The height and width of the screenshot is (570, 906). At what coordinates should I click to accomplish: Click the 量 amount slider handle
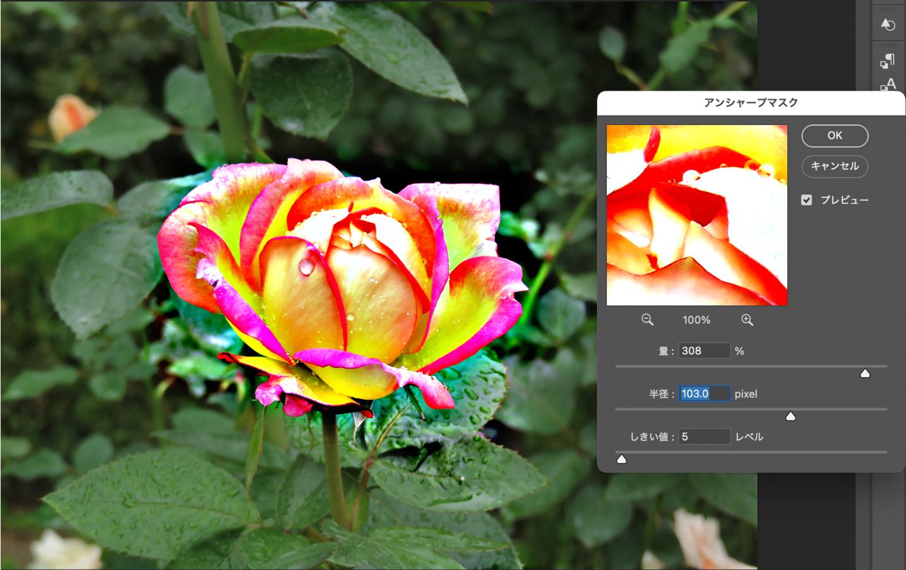(865, 374)
